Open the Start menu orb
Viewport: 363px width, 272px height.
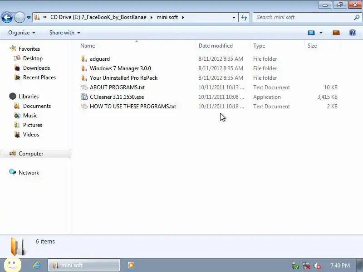click(13, 265)
